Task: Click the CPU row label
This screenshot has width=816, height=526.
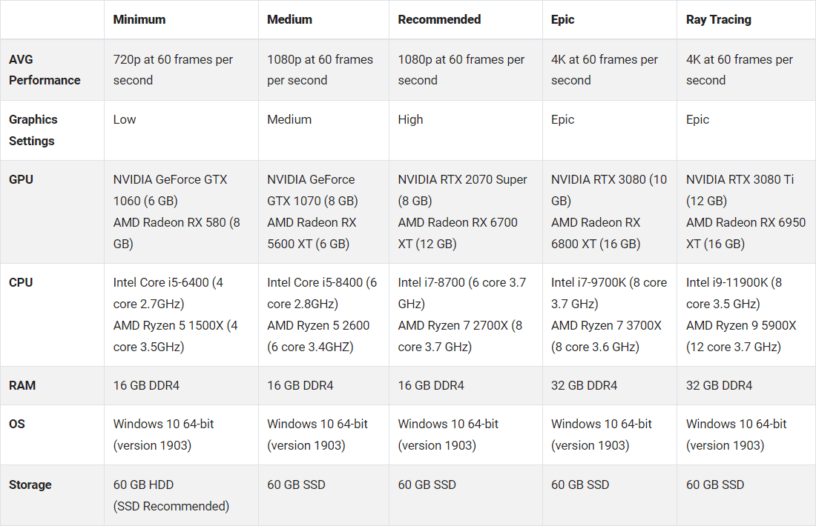Action: [x=21, y=282]
